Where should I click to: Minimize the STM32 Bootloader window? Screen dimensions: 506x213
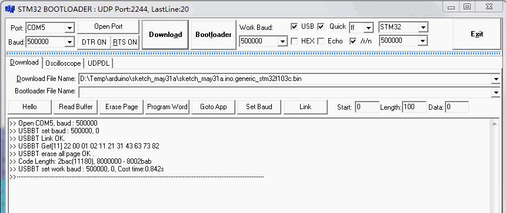pyautogui.click(x=451, y=7)
